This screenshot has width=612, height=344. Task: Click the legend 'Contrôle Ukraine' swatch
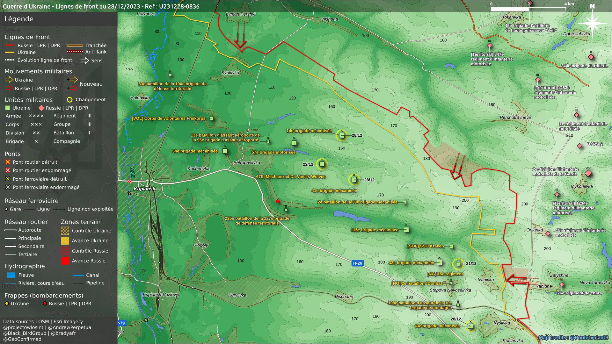tap(65, 231)
